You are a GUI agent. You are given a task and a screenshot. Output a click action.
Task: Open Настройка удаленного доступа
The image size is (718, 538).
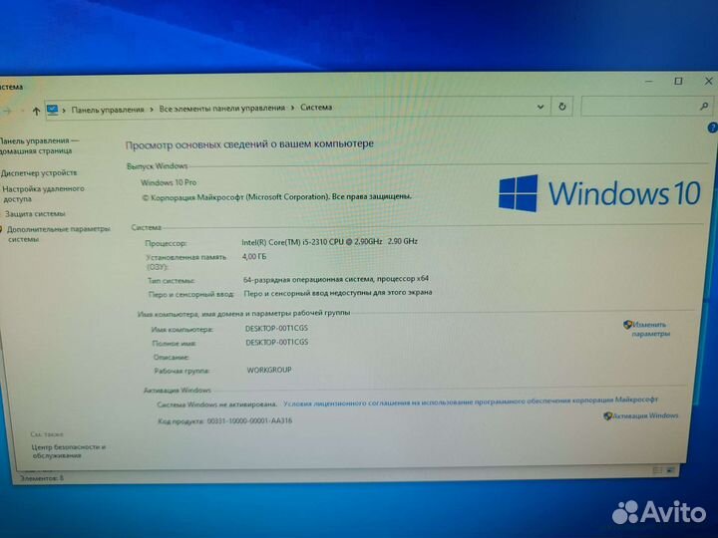(x=43, y=193)
